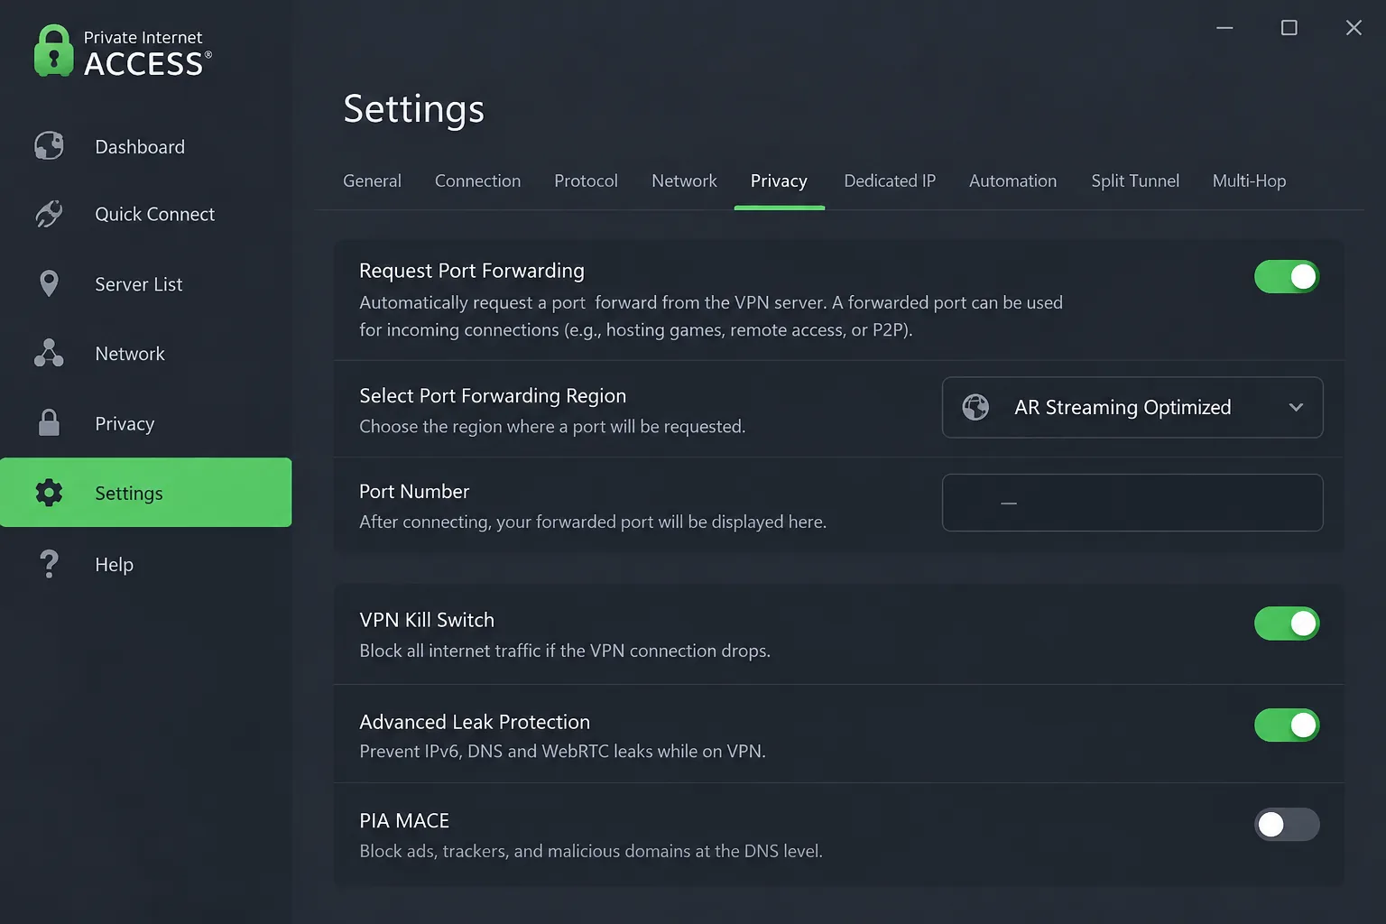Open the Split Tunnel tab
The width and height of the screenshot is (1386, 924).
pyautogui.click(x=1135, y=180)
